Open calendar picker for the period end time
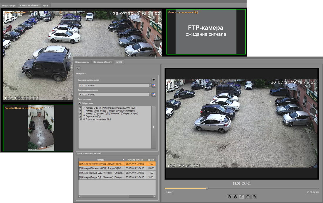The width and height of the screenshot is (323, 203). [x=154, y=95]
